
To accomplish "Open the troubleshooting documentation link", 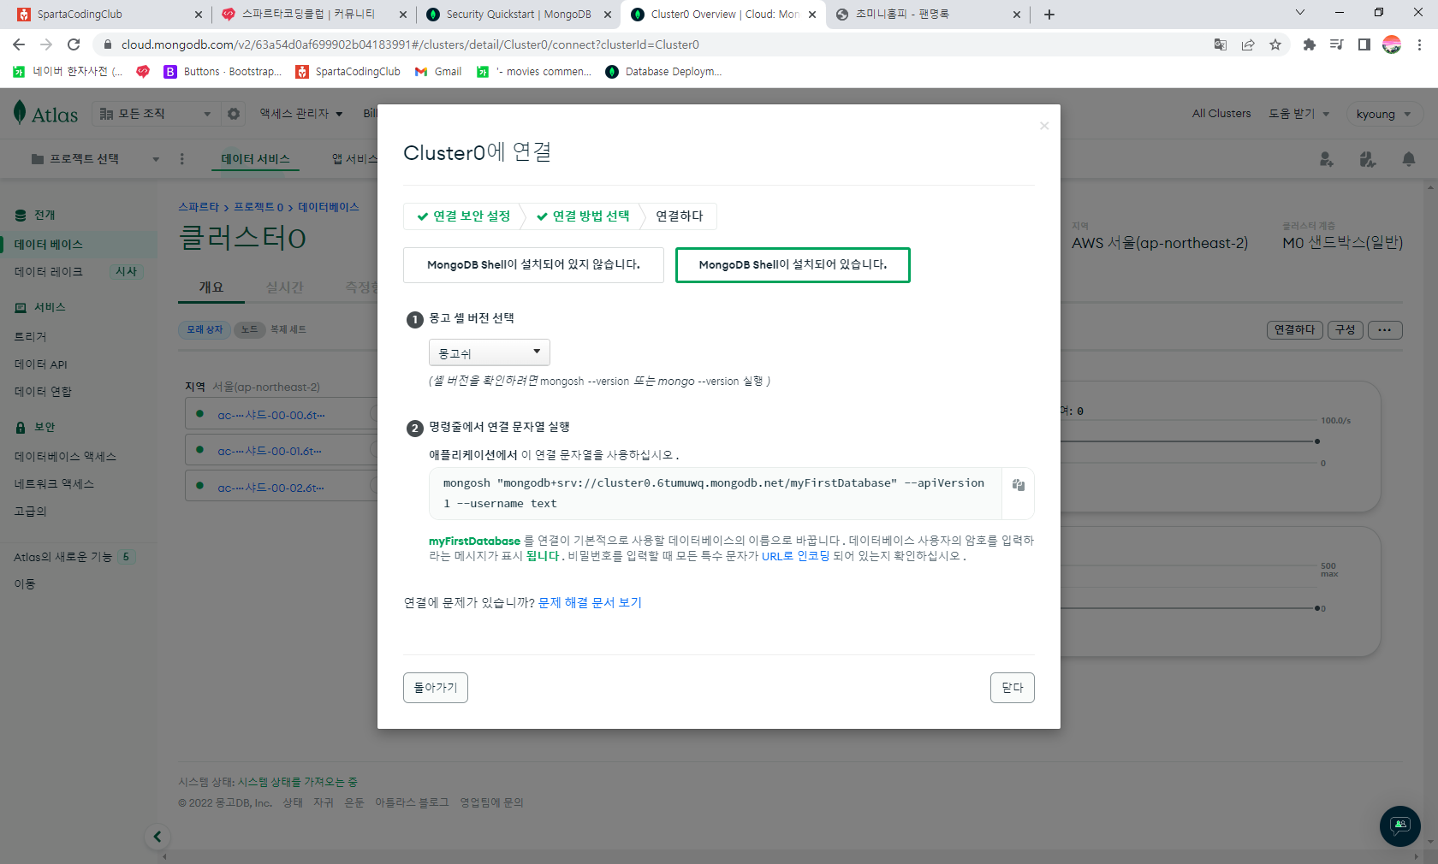I will tap(590, 603).
